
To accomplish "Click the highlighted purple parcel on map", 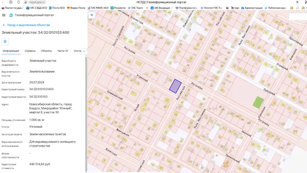I will (x=175, y=86).
